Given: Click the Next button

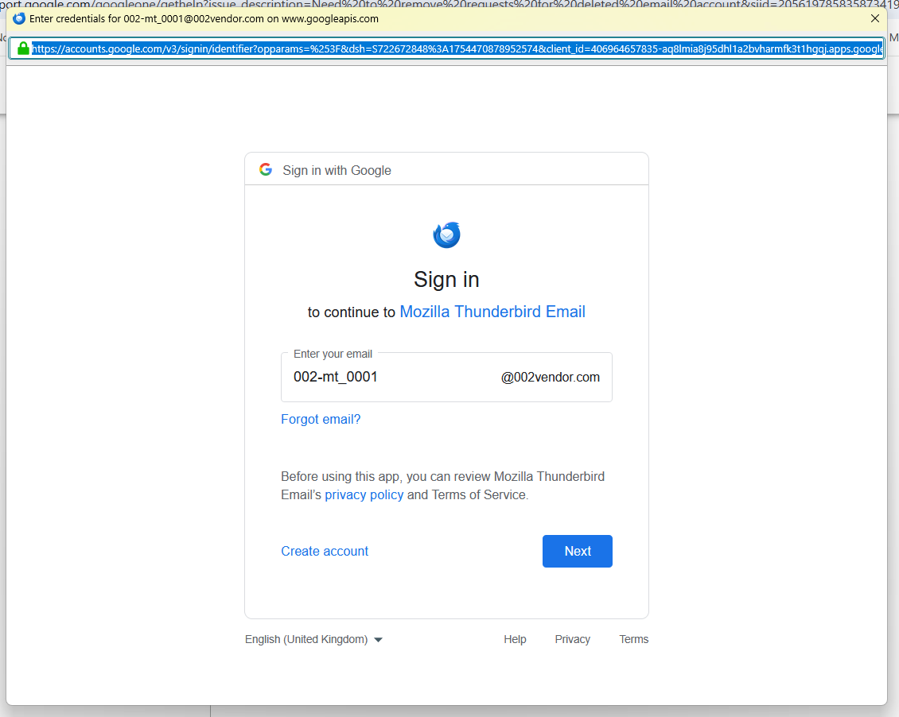Looking at the screenshot, I should click(x=578, y=551).
